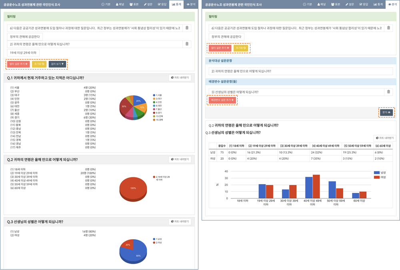This screenshot has width=400, height=270.
Task: Download chart for Q.2 age in left window
Action: (180, 159)
